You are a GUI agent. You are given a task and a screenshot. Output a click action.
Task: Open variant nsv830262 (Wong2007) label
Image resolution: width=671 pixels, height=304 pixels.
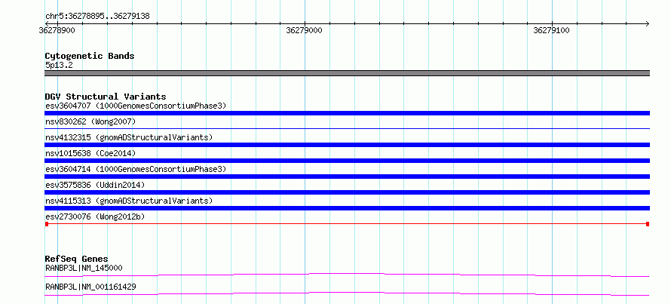click(x=90, y=121)
